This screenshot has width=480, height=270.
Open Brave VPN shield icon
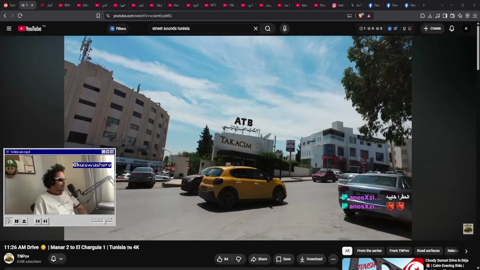(467, 16)
